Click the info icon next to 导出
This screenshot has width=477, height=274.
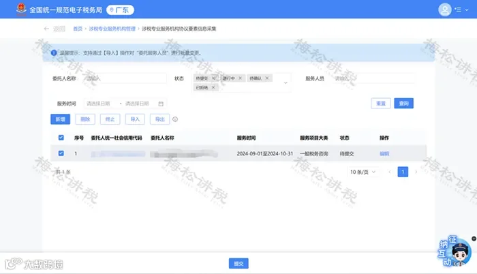click(175, 119)
